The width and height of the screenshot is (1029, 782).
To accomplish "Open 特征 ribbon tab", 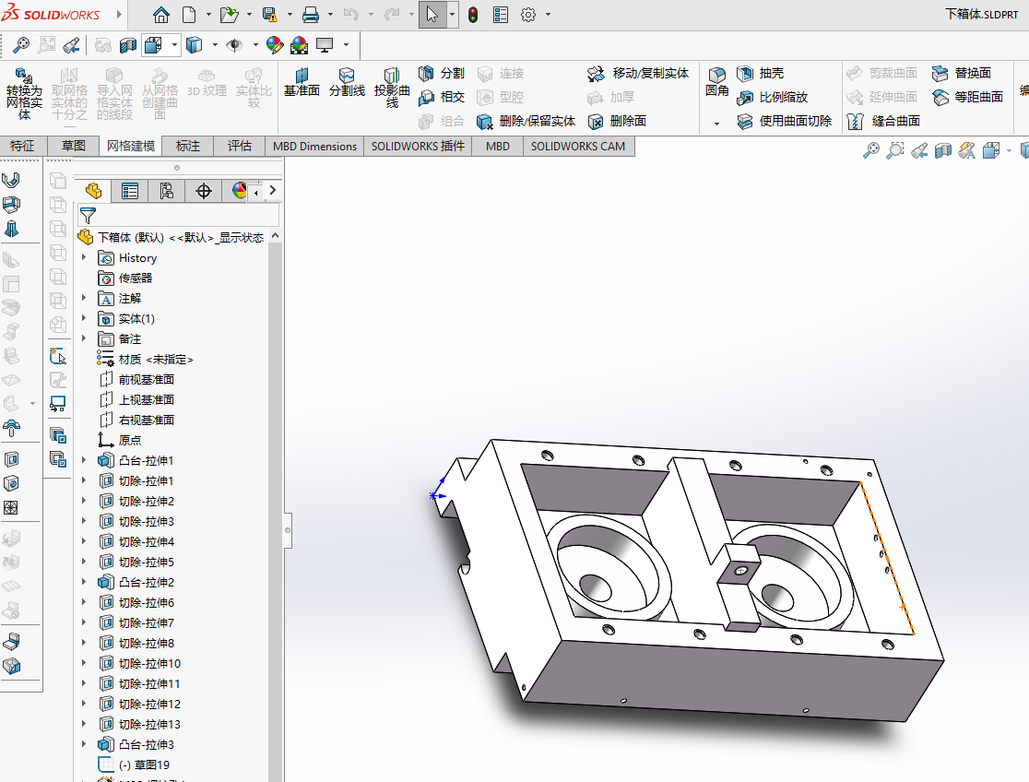I will (22, 146).
